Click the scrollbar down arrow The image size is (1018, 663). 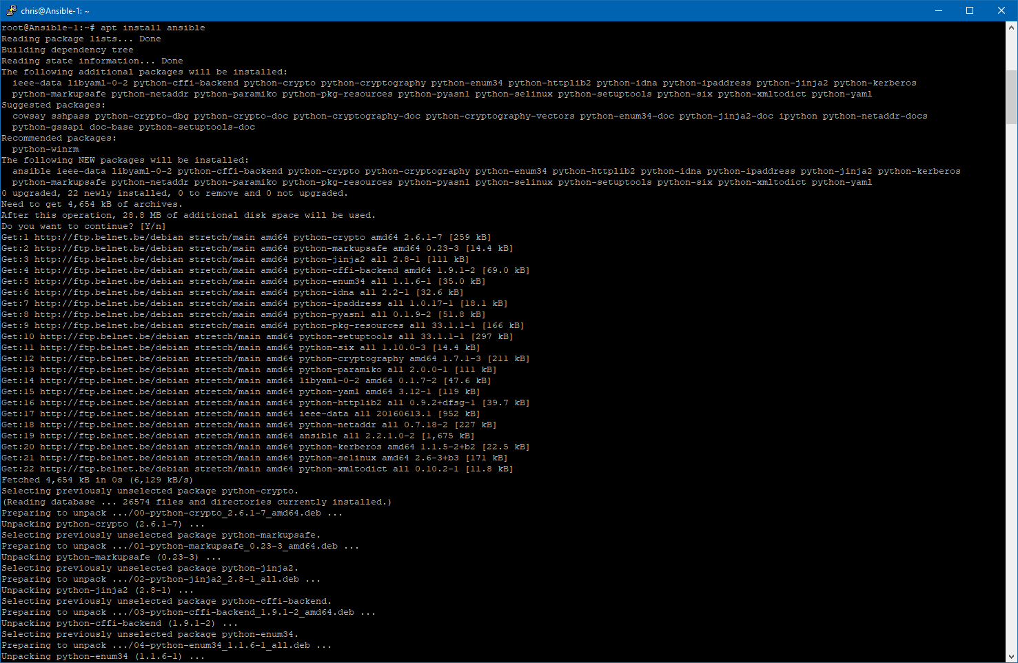tap(1012, 657)
